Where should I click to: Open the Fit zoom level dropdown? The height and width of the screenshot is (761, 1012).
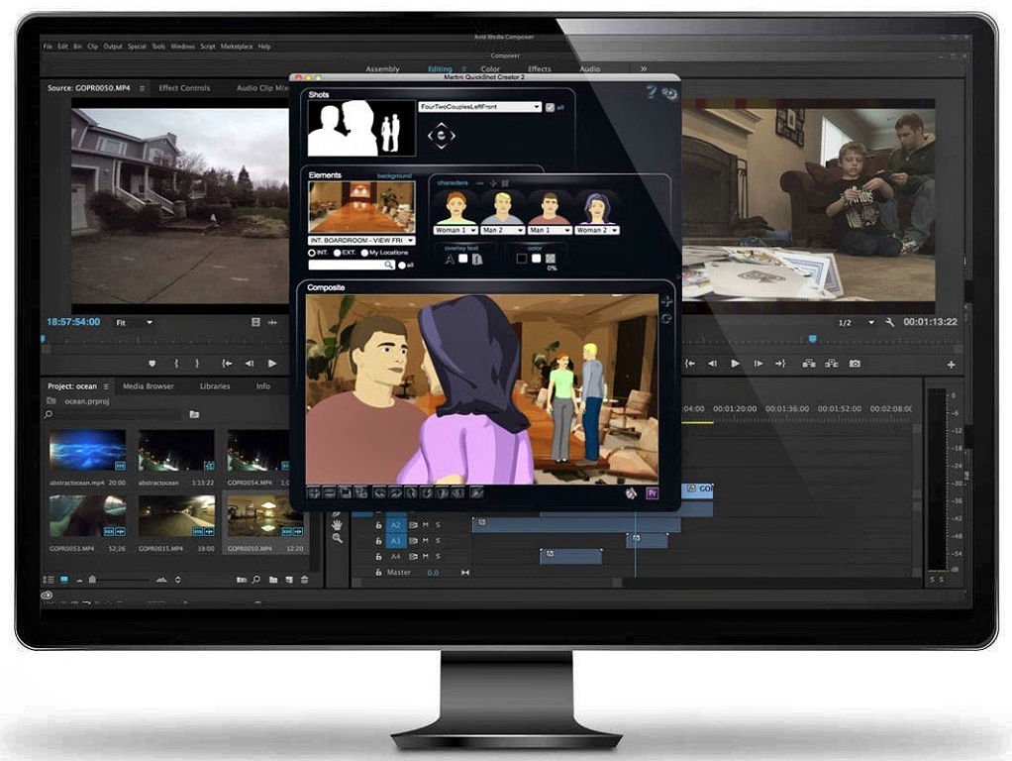[135, 322]
